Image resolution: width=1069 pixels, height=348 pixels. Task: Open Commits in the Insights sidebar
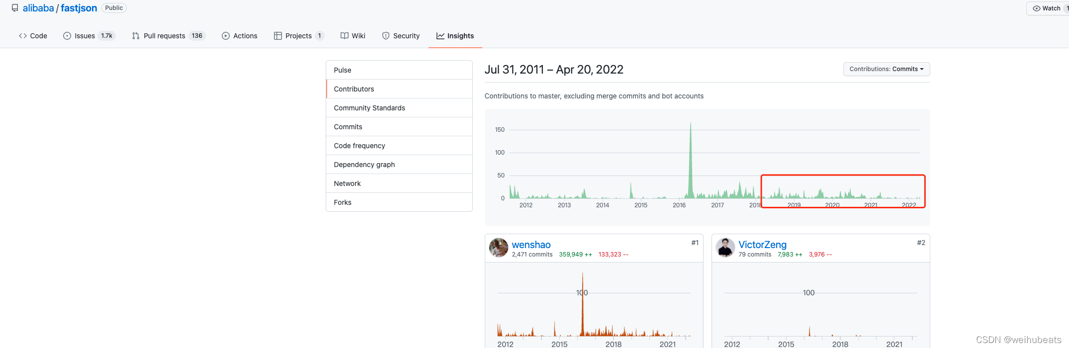(x=399, y=127)
